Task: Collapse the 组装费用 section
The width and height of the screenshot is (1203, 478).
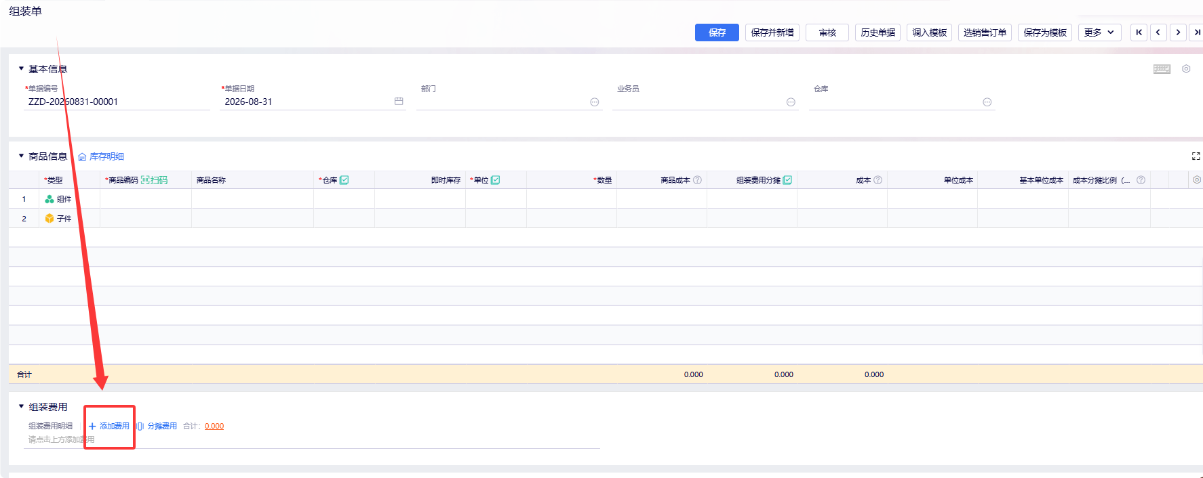Action: [x=21, y=406]
